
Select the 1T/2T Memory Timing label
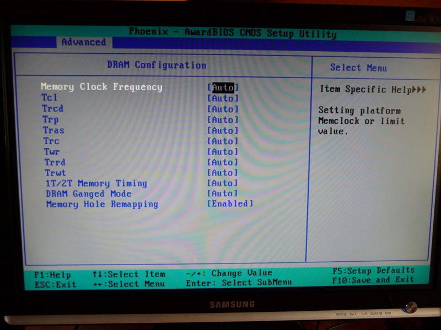[96, 184]
